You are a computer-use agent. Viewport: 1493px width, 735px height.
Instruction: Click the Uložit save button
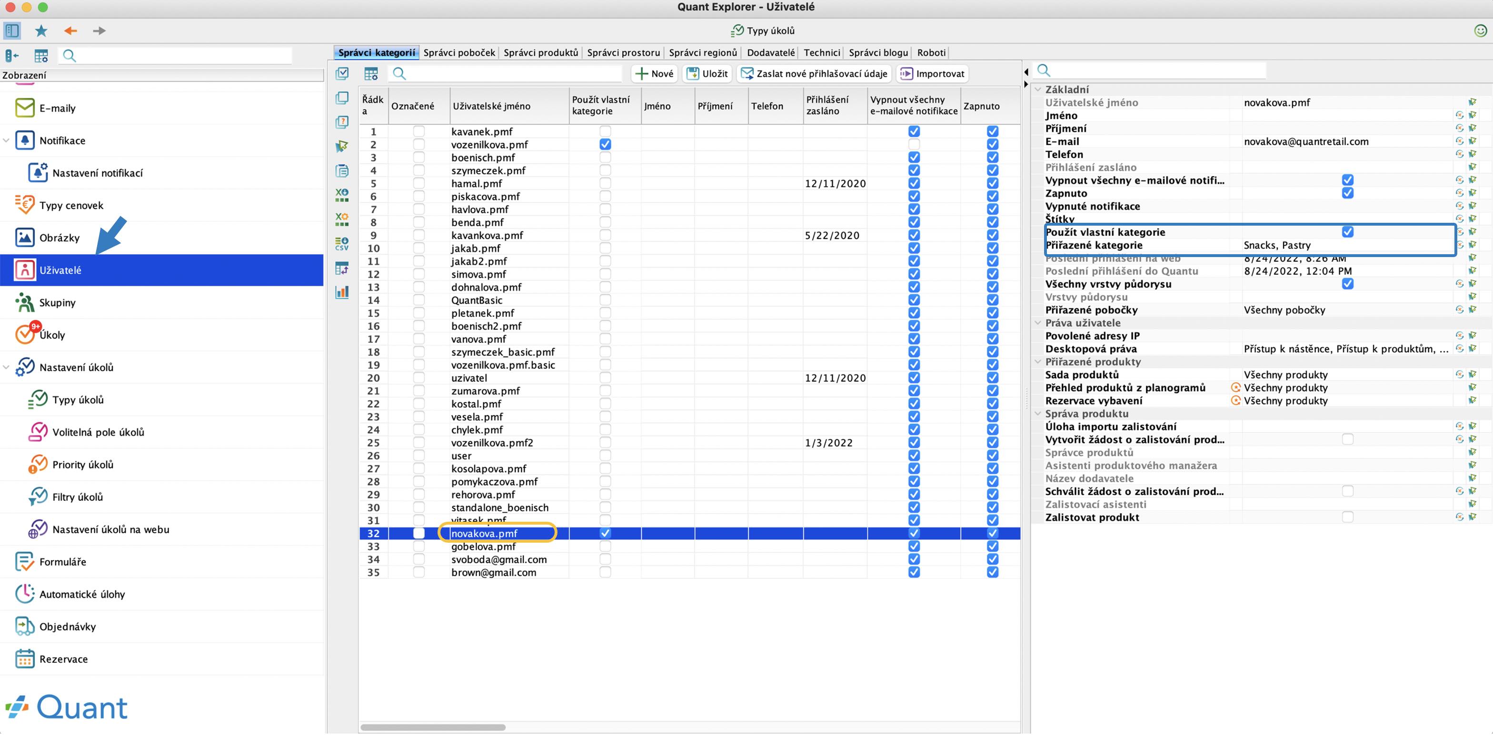[x=707, y=74]
